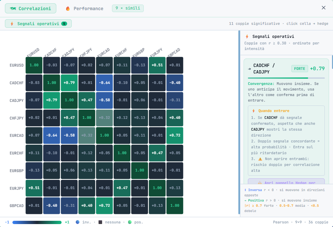Click the green 5 count badge

[64, 24]
